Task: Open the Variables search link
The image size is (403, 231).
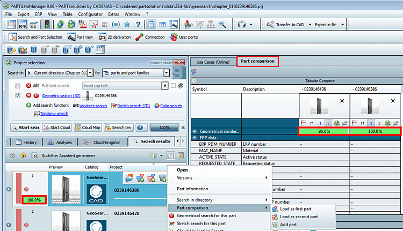Action: coord(93,106)
